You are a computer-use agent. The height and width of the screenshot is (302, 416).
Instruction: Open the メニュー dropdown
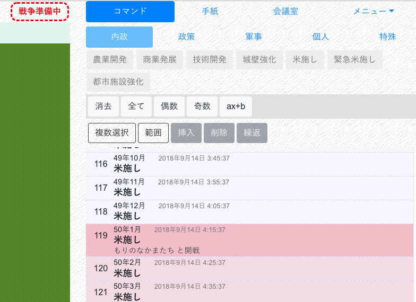tap(374, 12)
